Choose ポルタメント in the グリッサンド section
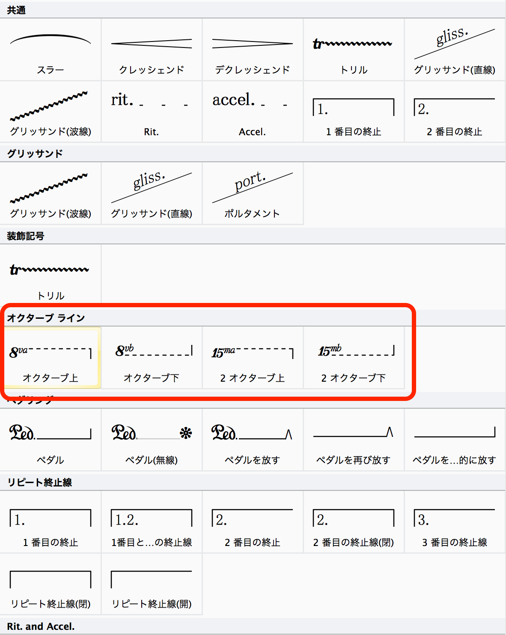Viewport: 506px width, 635px height. click(253, 193)
